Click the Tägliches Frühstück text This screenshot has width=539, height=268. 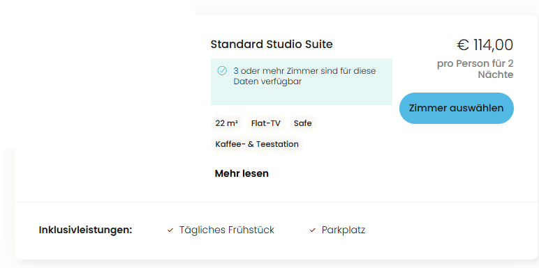tap(227, 230)
